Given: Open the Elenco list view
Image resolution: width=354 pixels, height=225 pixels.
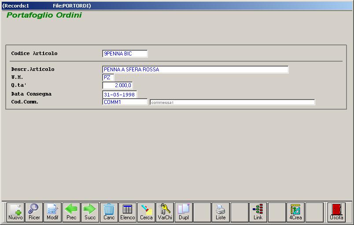Looking at the screenshot, I should 128,212.
